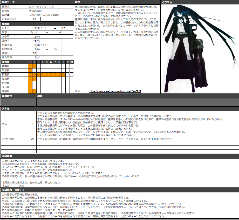
Task: Select the 正気点 value 20
Action: click(x=35, y=19)
